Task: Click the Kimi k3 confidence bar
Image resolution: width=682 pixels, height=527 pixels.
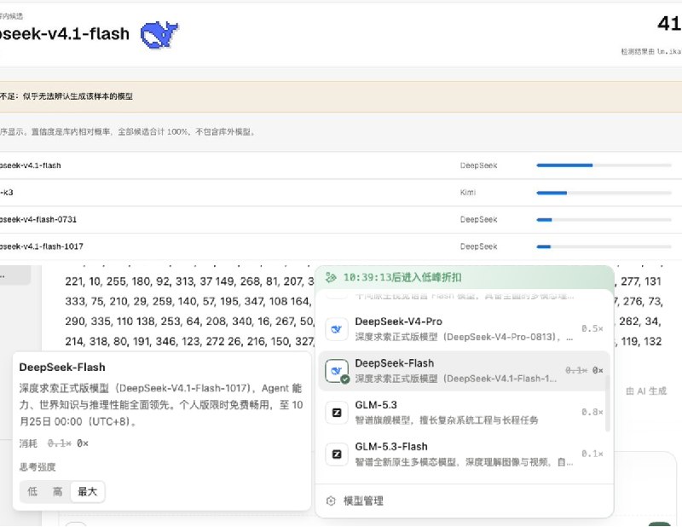Action: pos(604,193)
